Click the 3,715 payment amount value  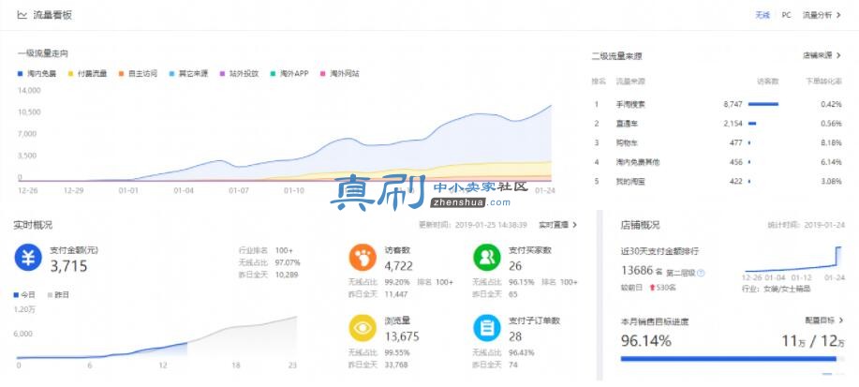68,267
